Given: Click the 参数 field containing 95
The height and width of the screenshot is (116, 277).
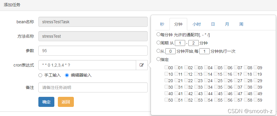Looking at the screenshot, I should 93,51.
